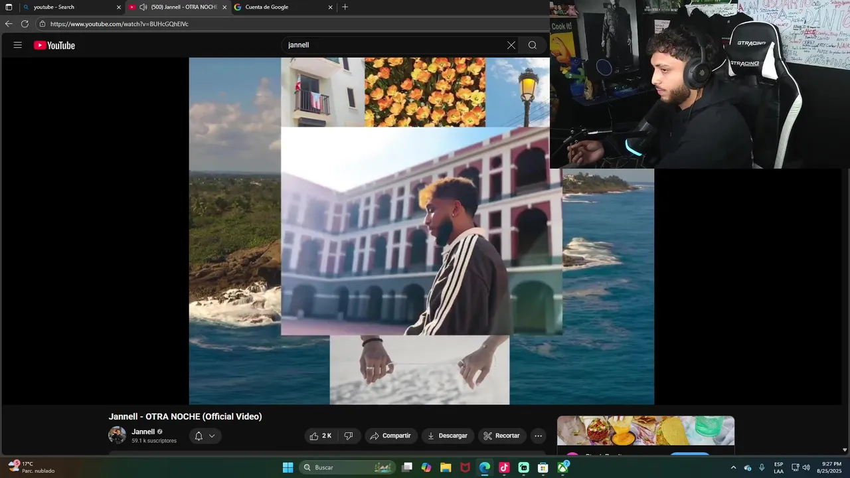Open the weather widget 17°C

click(31, 467)
